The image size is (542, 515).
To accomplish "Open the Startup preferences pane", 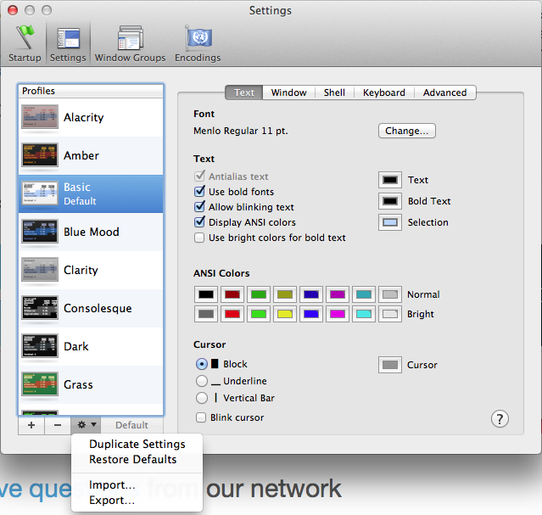I will (x=25, y=43).
